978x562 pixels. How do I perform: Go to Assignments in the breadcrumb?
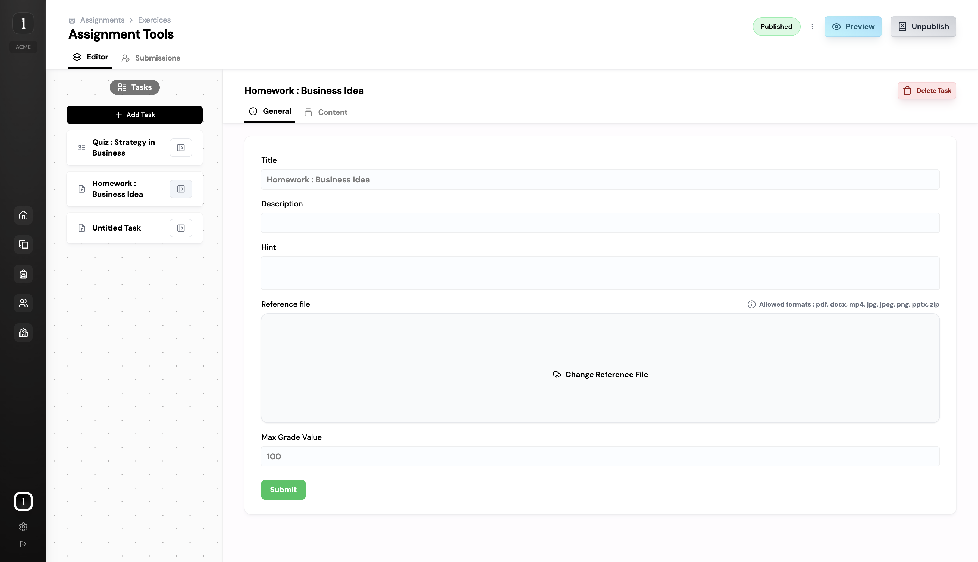pyautogui.click(x=102, y=20)
